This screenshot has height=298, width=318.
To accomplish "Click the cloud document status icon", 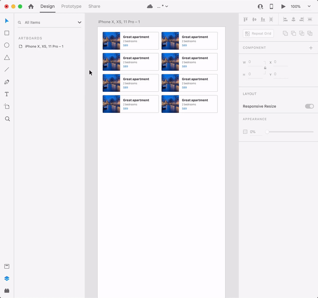I will tap(150, 6).
